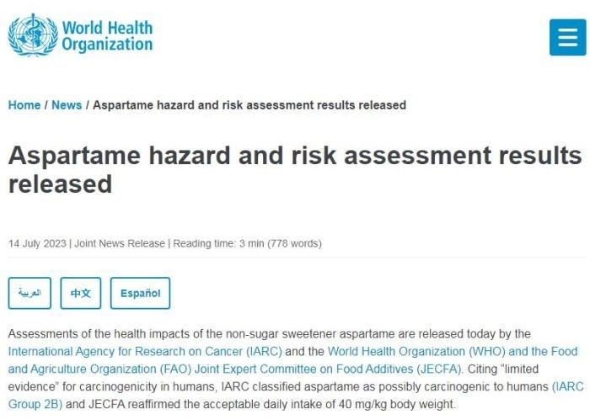Click the WHO emblem logo

pos(33,35)
